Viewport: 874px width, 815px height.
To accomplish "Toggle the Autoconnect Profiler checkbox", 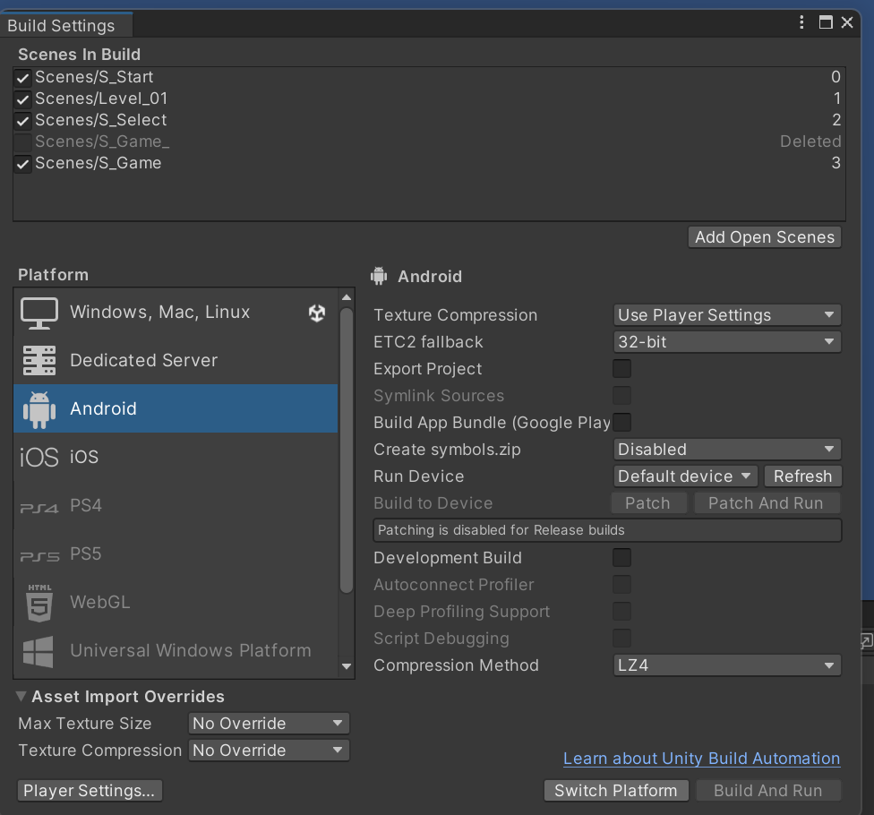I will (x=622, y=584).
